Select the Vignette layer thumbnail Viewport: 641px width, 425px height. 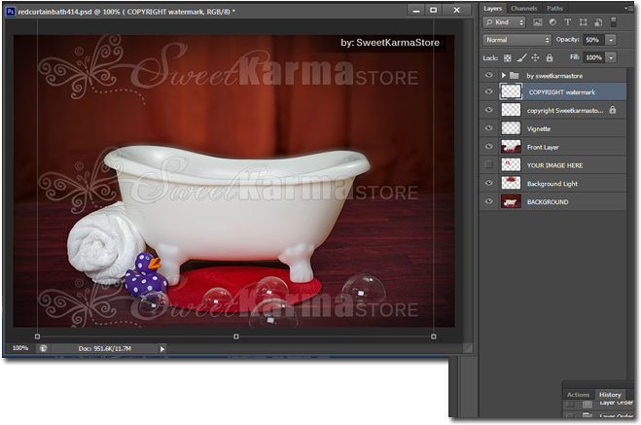(511, 128)
